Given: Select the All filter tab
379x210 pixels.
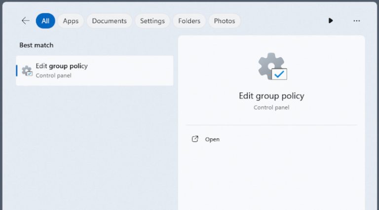Looking at the screenshot, I should coord(45,21).
